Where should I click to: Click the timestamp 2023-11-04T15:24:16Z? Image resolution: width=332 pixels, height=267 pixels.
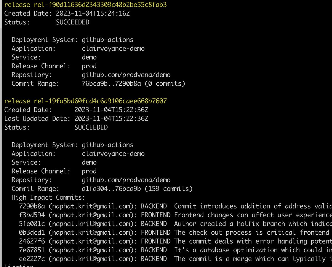tap(93, 14)
